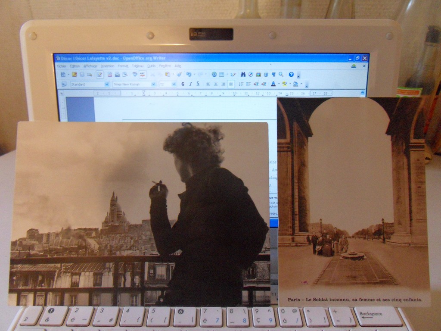Click the Export as PDF icon

(110, 75)
